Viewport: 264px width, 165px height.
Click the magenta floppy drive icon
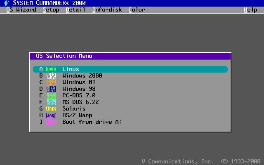point(51,122)
